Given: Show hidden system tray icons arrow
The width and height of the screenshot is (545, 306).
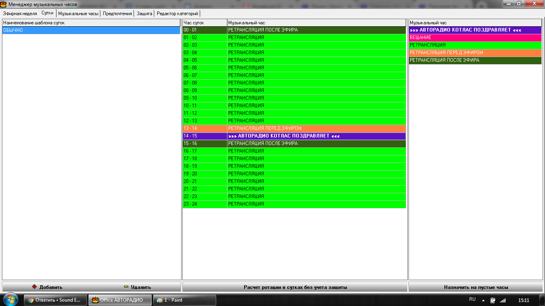Looking at the screenshot, I should pos(483,300).
